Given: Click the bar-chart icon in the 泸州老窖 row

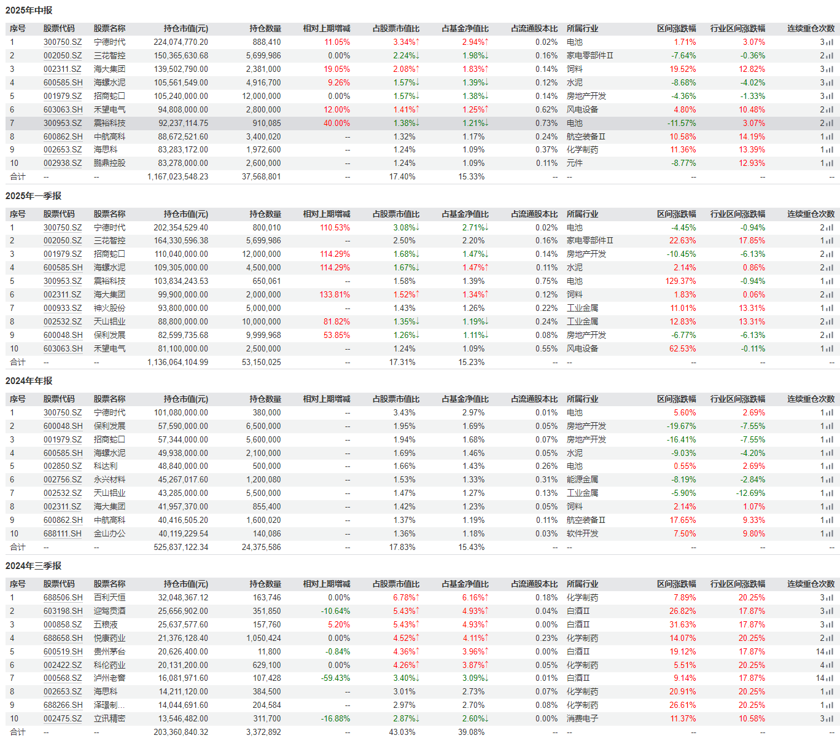Looking at the screenshot, I should [x=830, y=678].
